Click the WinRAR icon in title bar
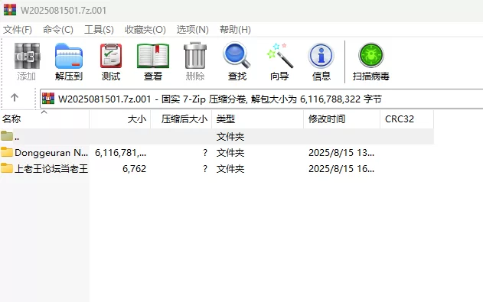 (x=10, y=10)
